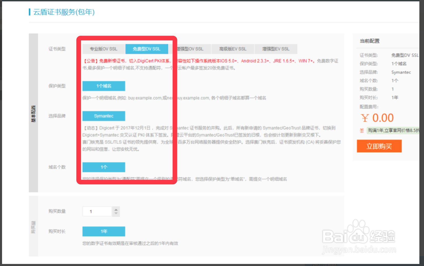The image size is (424, 266).
Task: Click the 立即购买 orange purchase button
Action: [379, 146]
